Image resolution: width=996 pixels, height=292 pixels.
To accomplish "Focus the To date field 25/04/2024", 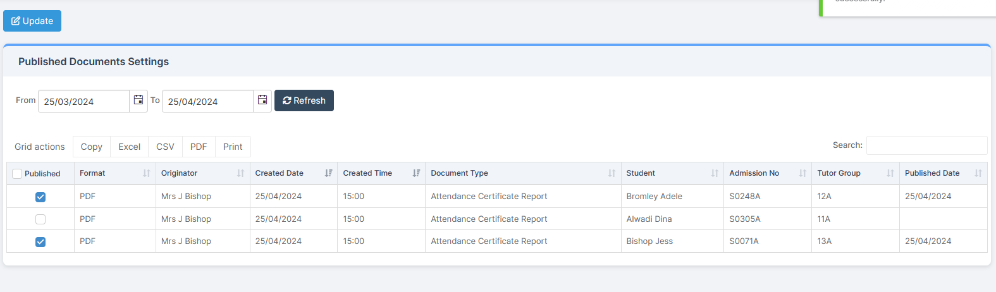I will pos(207,101).
